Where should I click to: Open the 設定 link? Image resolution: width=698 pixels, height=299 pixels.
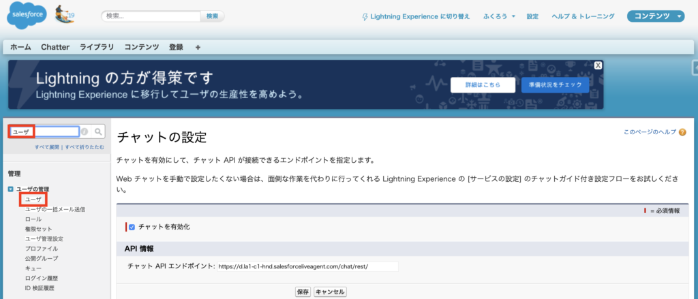point(532,16)
